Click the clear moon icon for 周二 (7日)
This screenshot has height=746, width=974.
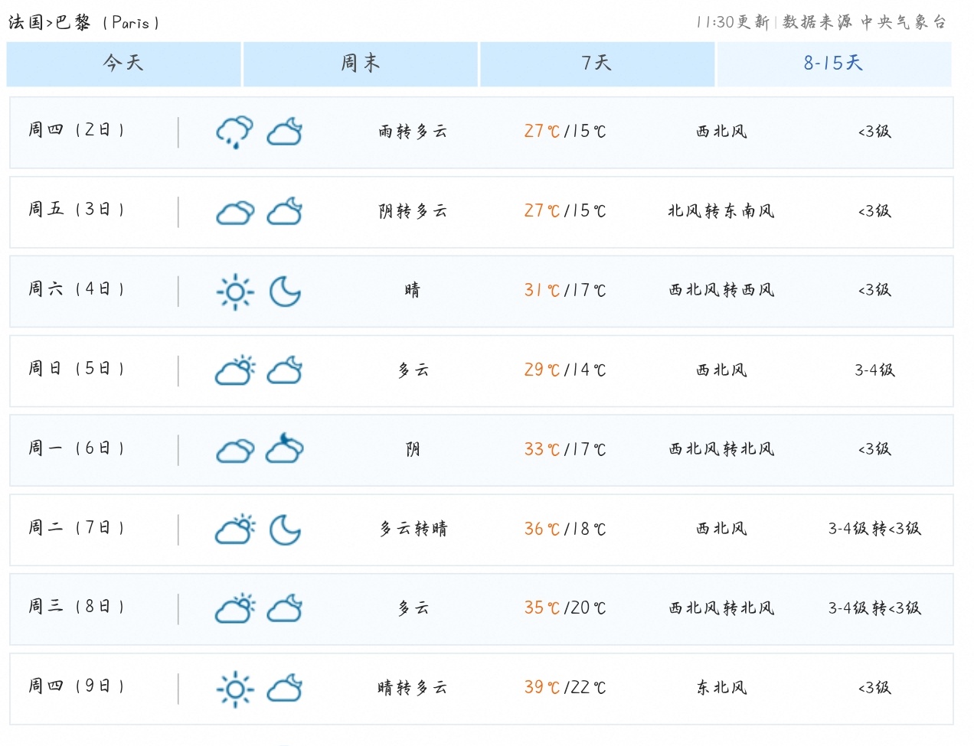pos(285,529)
